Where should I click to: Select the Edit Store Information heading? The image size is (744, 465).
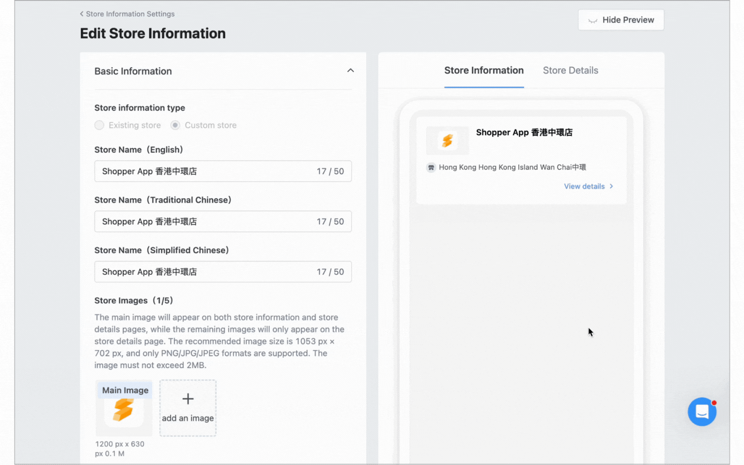pos(153,33)
